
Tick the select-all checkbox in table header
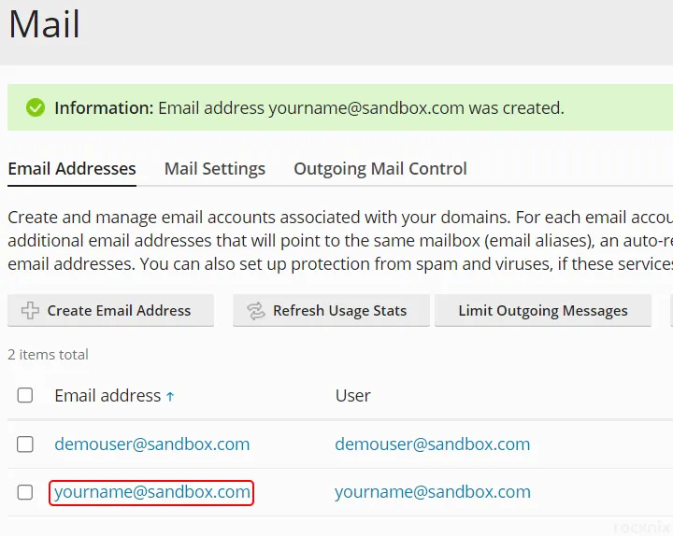point(25,395)
